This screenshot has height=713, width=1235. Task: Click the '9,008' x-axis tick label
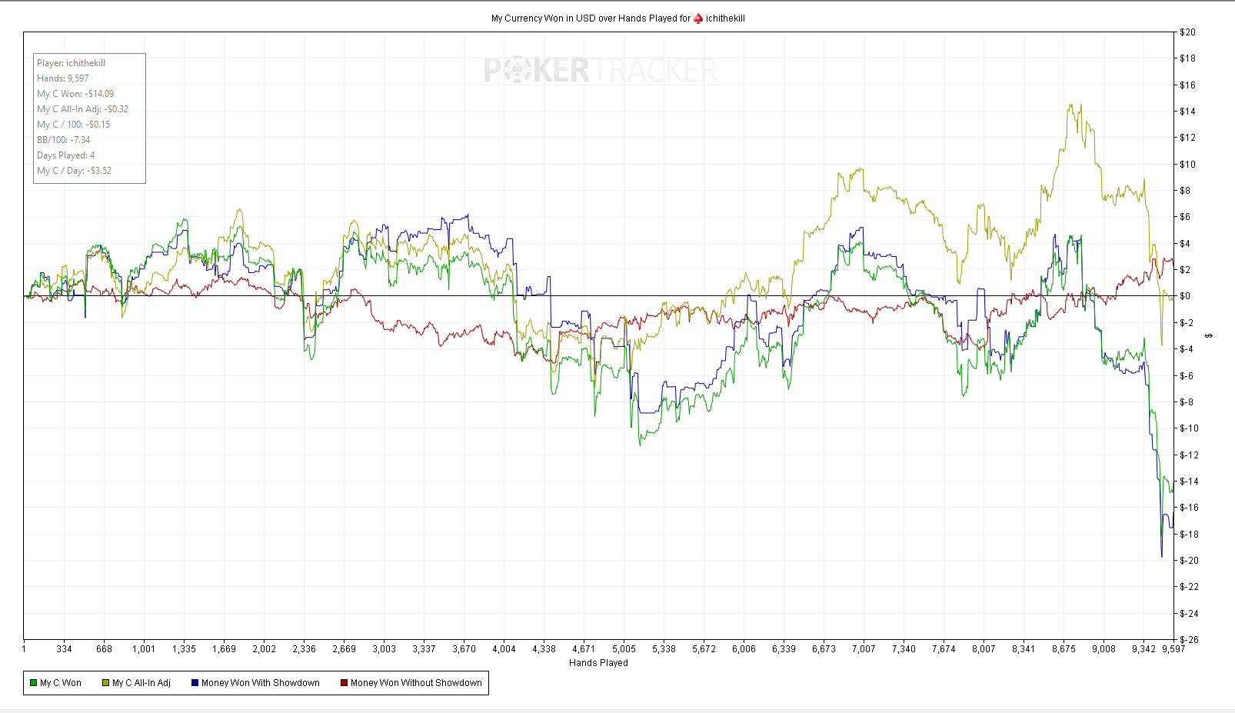(x=1104, y=649)
